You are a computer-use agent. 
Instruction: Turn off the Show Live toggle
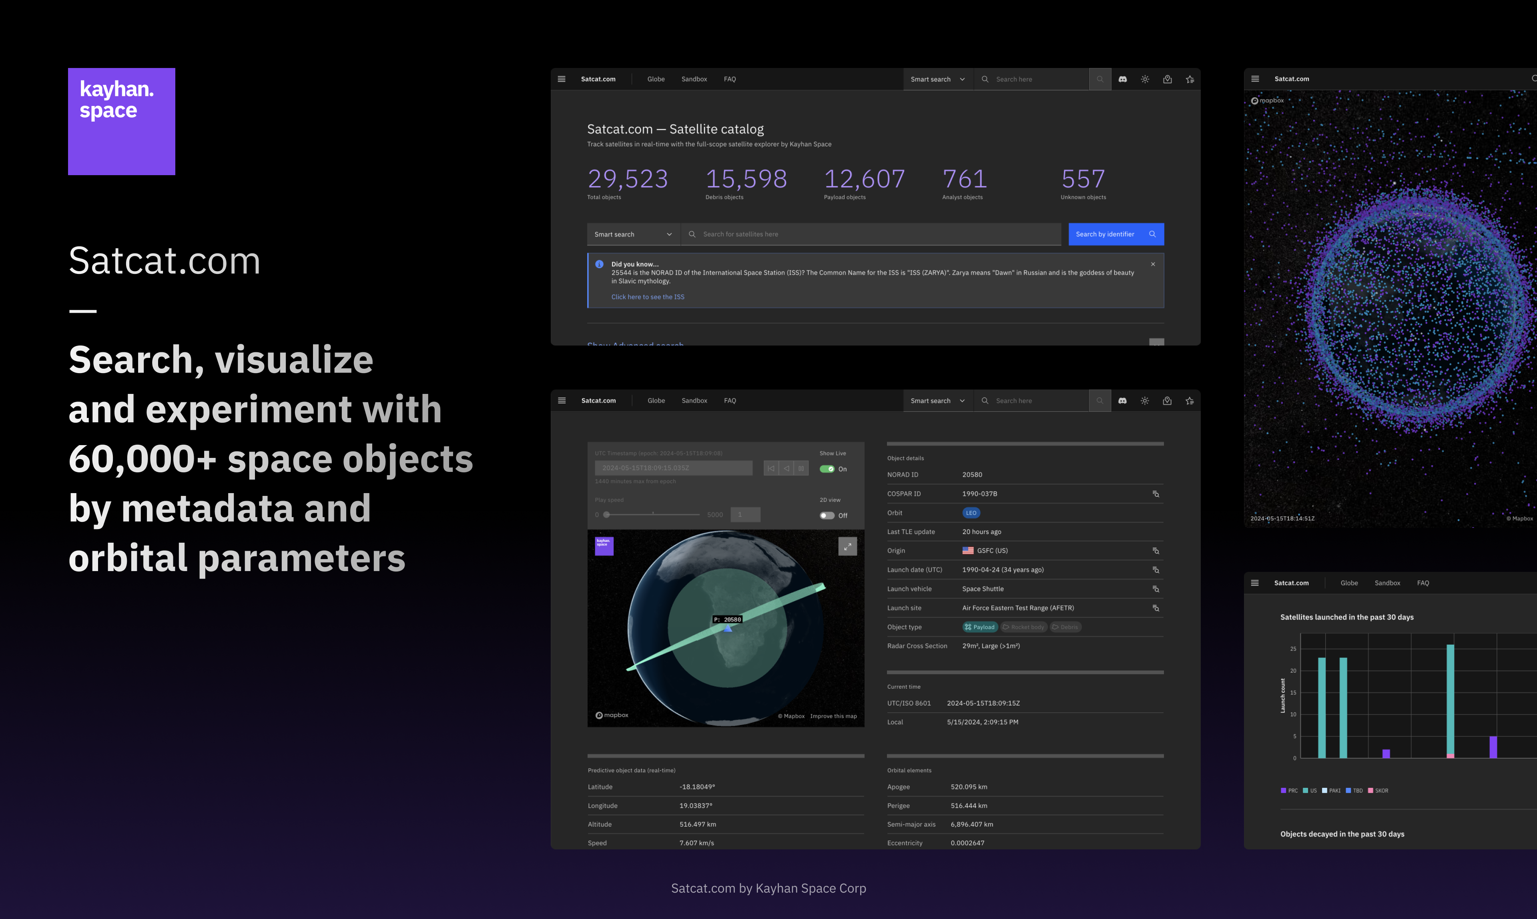point(827,469)
